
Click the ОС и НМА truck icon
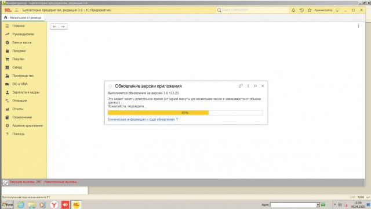8,84
